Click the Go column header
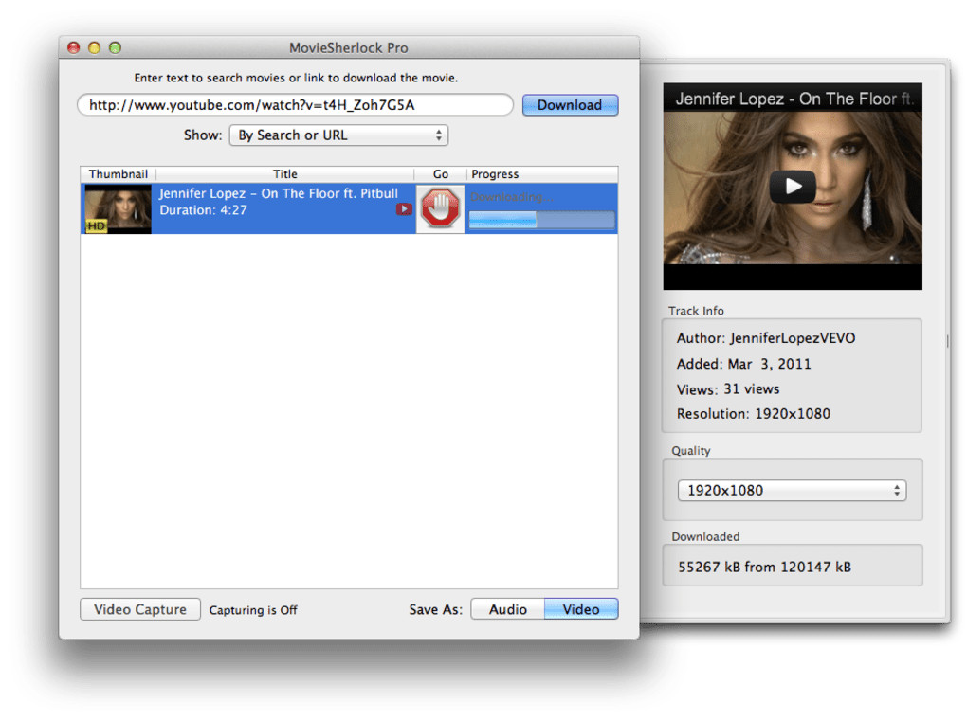 click(x=440, y=173)
